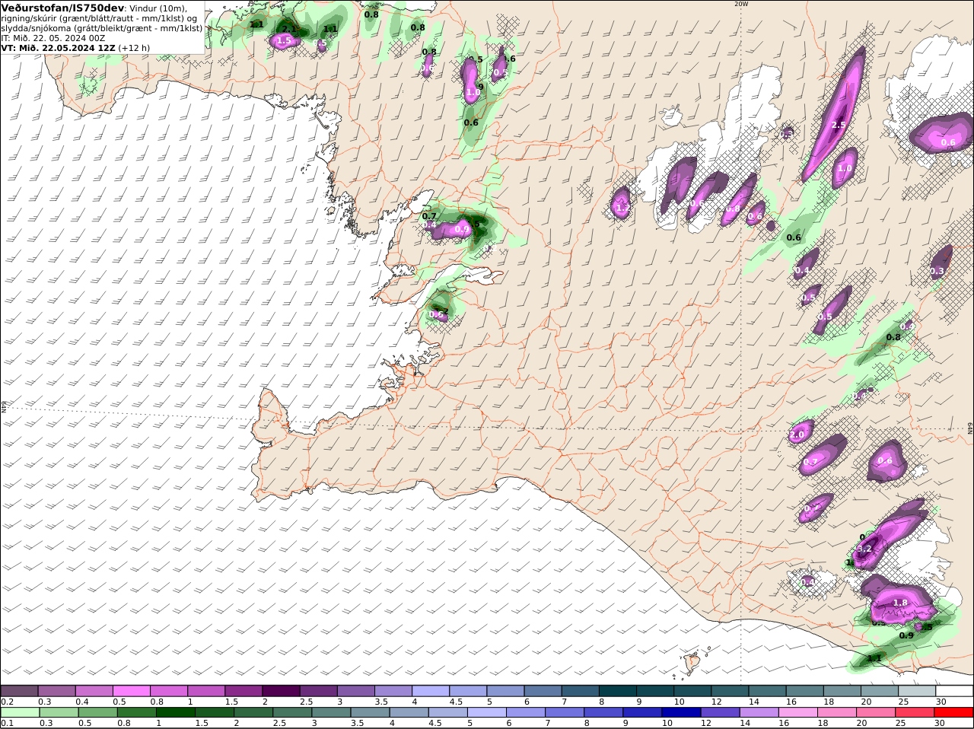Click the 20W longitude label
Viewport: 974px width, 729px height.
741,4
